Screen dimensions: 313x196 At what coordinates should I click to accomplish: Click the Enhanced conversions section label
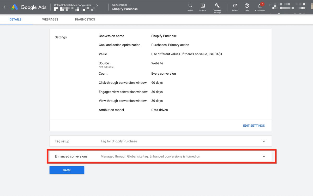[x=71, y=156]
